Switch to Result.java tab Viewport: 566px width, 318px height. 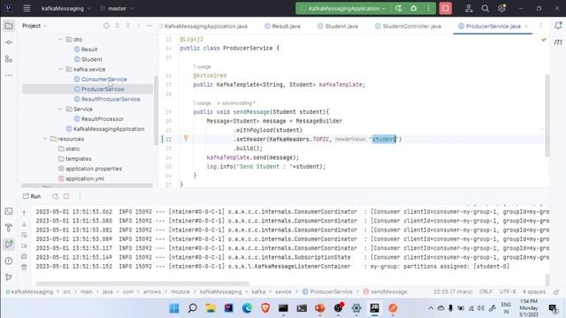pyautogui.click(x=282, y=26)
